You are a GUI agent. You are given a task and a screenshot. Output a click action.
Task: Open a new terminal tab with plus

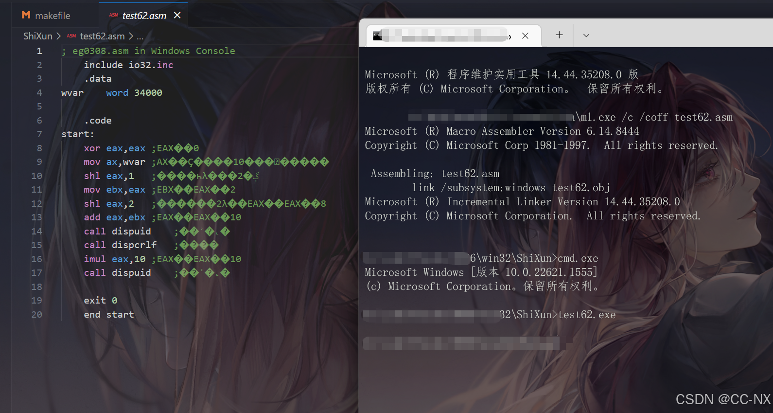[559, 35]
